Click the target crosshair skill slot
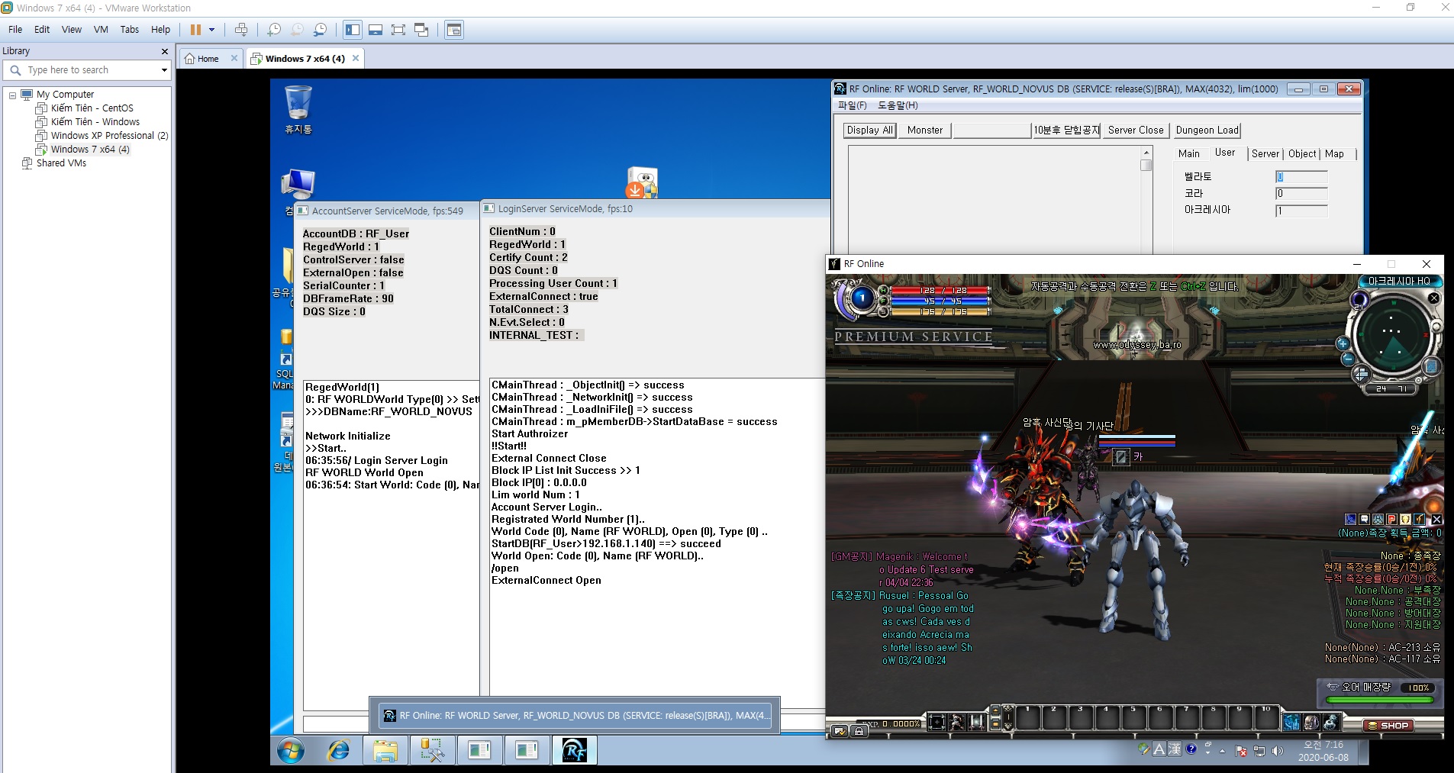The height and width of the screenshot is (773, 1454). coord(937,721)
